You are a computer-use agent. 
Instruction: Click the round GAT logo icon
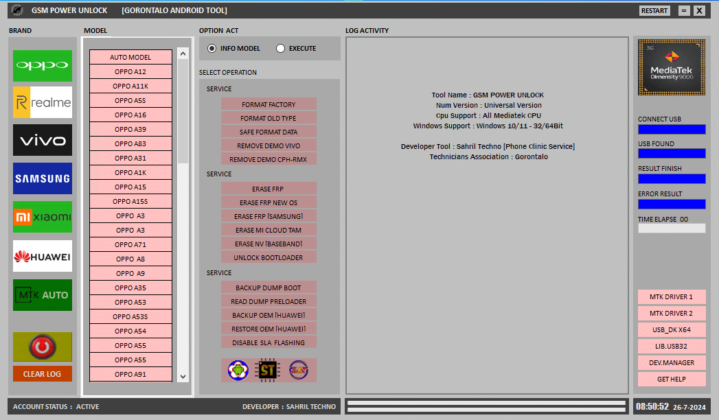tap(299, 370)
